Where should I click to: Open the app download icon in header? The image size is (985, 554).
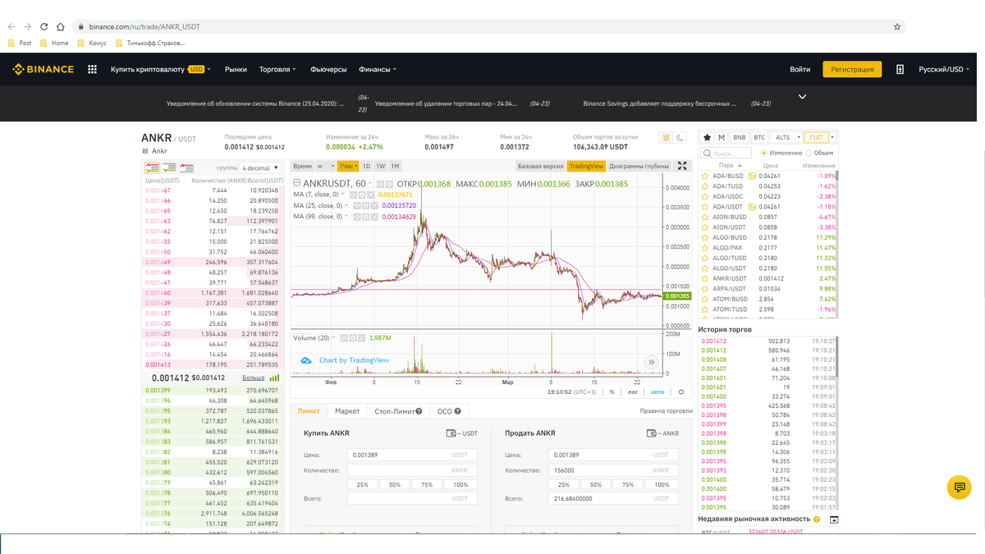[x=900, y=70]
